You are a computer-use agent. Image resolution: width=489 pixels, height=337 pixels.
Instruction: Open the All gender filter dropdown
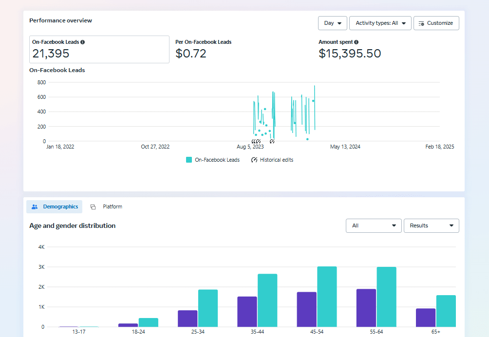click(x=374, y=225)
